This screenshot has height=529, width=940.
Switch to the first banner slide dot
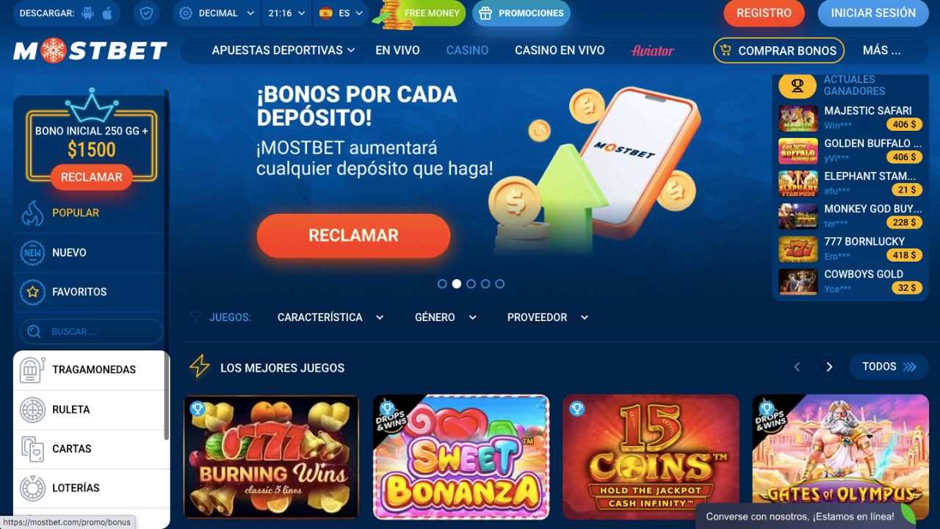tap(442, 284)
